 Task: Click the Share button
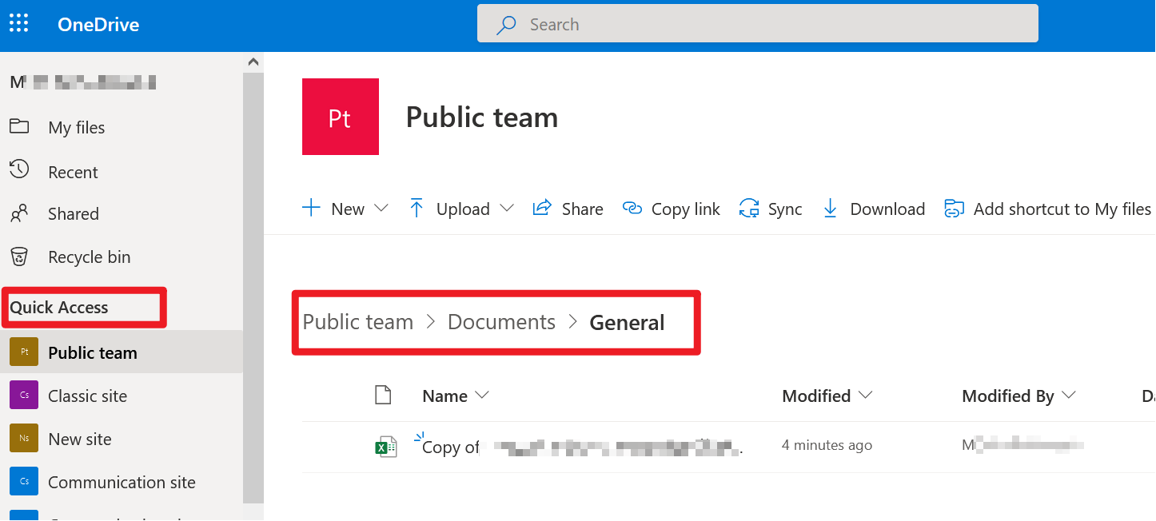pos(568,209)
